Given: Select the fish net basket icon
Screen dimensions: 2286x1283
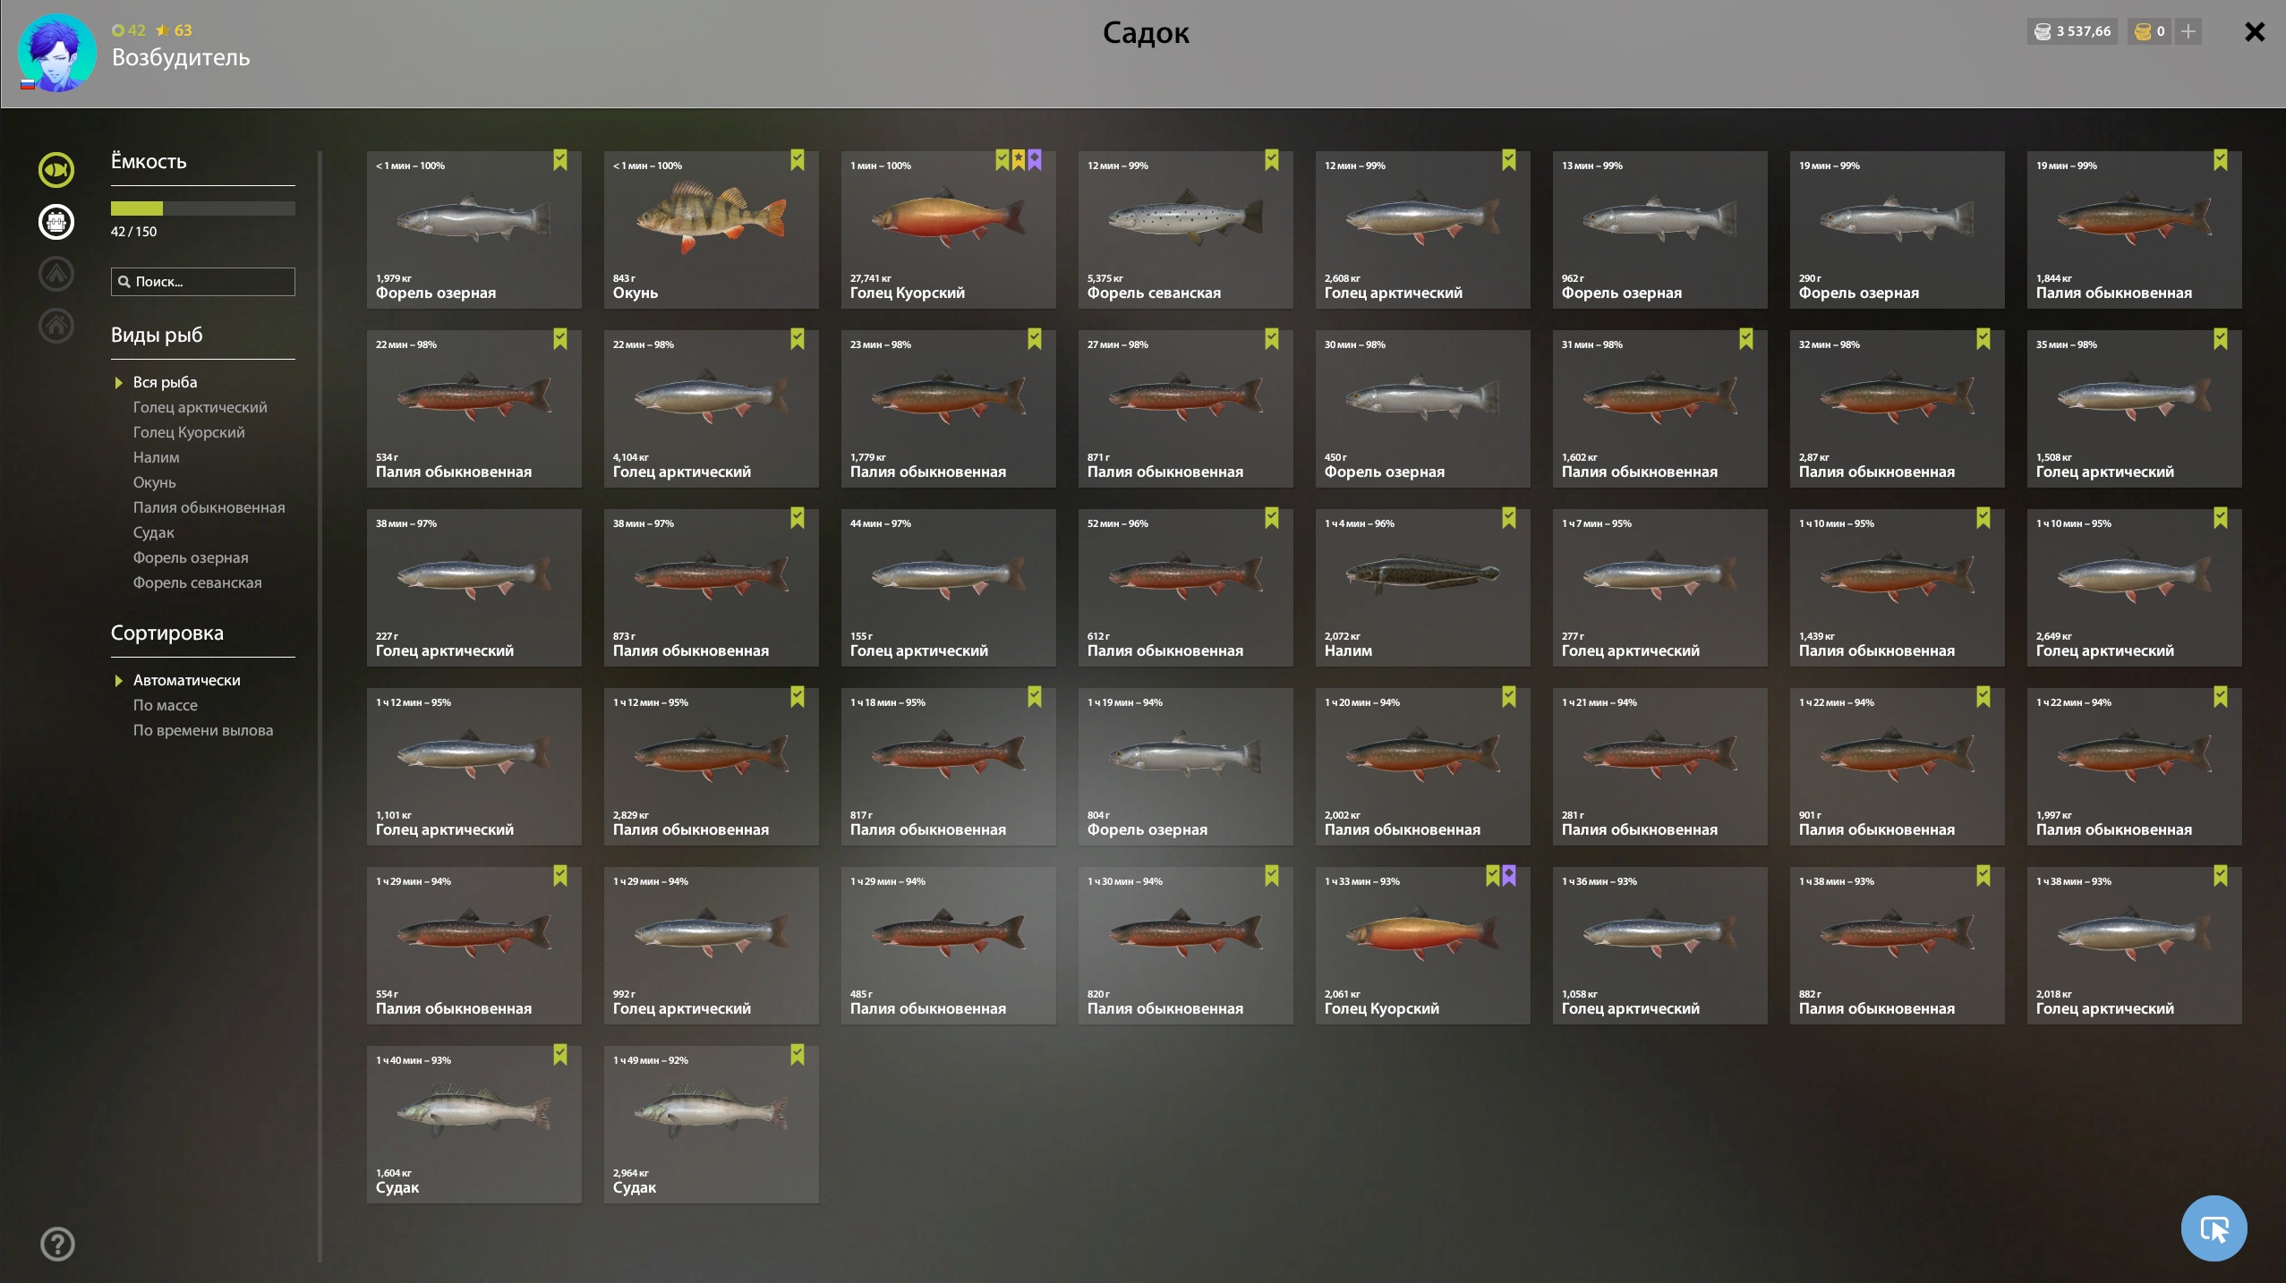Looking at the screenshot, I should tap(56, 222).
